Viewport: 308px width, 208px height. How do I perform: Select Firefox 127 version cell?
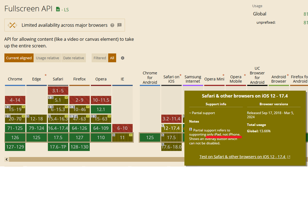click(79, 137)
